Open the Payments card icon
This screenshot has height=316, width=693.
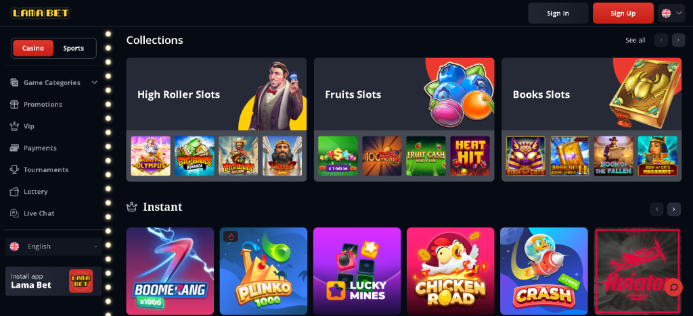click(15, 148)
